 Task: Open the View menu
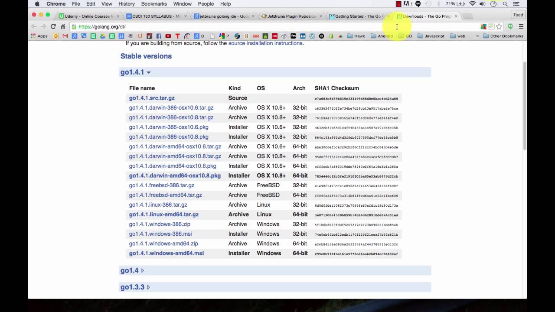pyautogui.click(x=107, y=4)
